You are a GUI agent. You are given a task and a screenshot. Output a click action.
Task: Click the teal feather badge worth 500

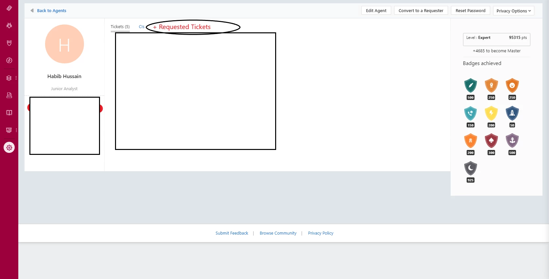click(471, 86)
